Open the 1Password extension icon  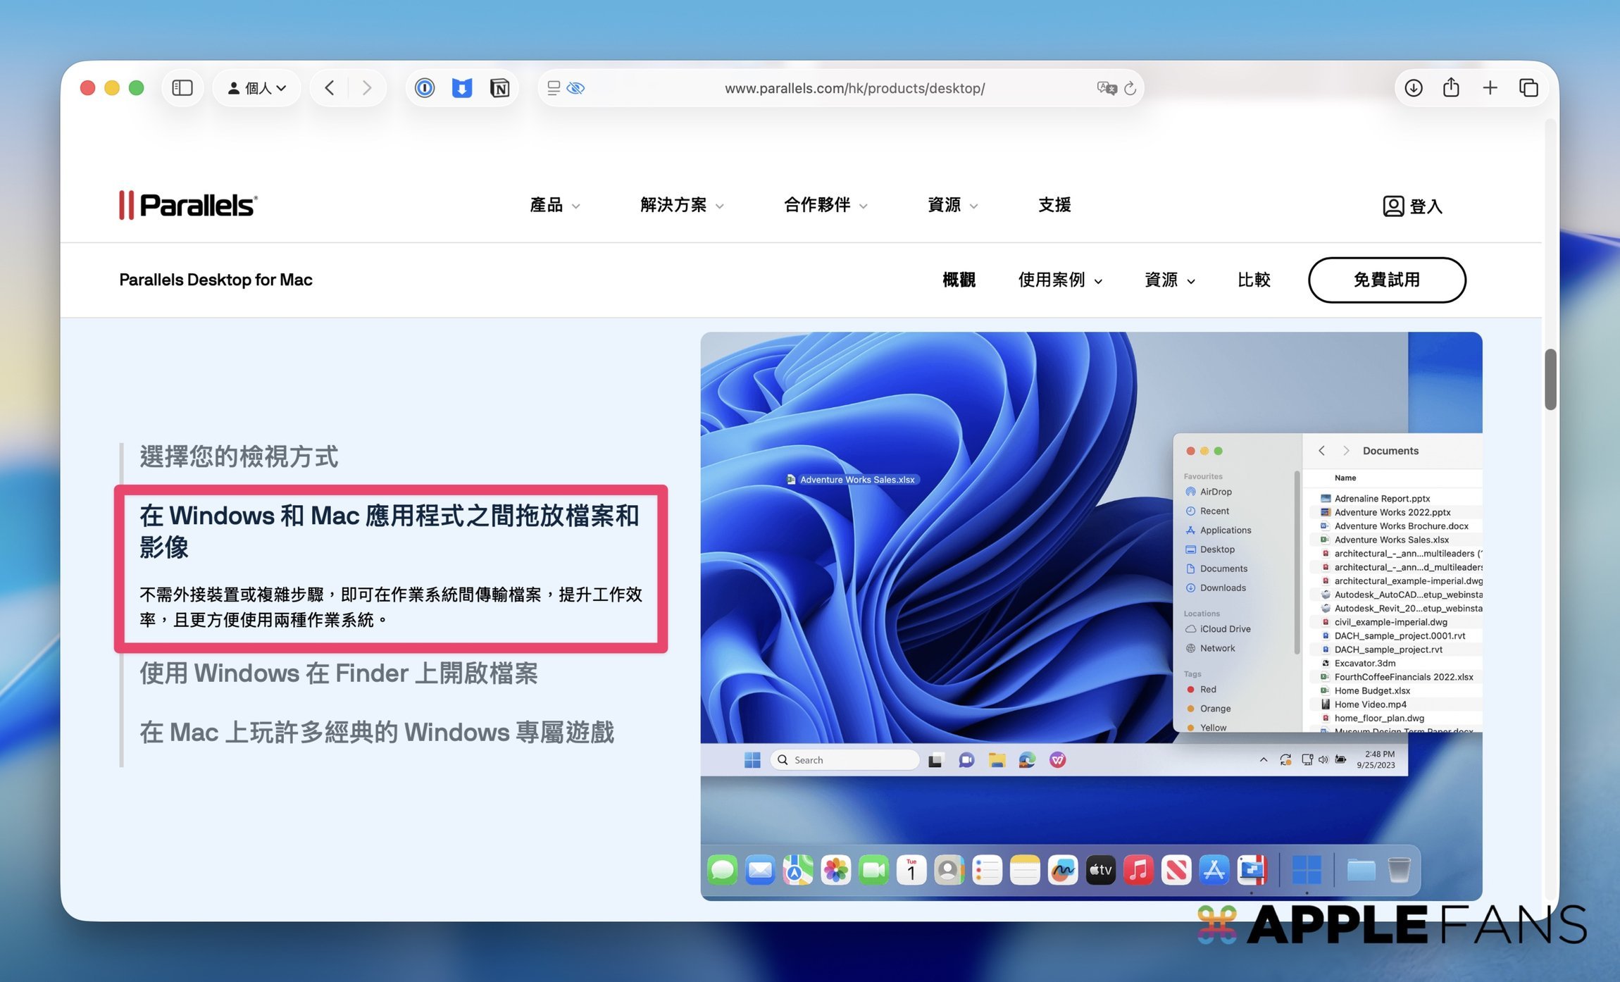coord(424,88)
